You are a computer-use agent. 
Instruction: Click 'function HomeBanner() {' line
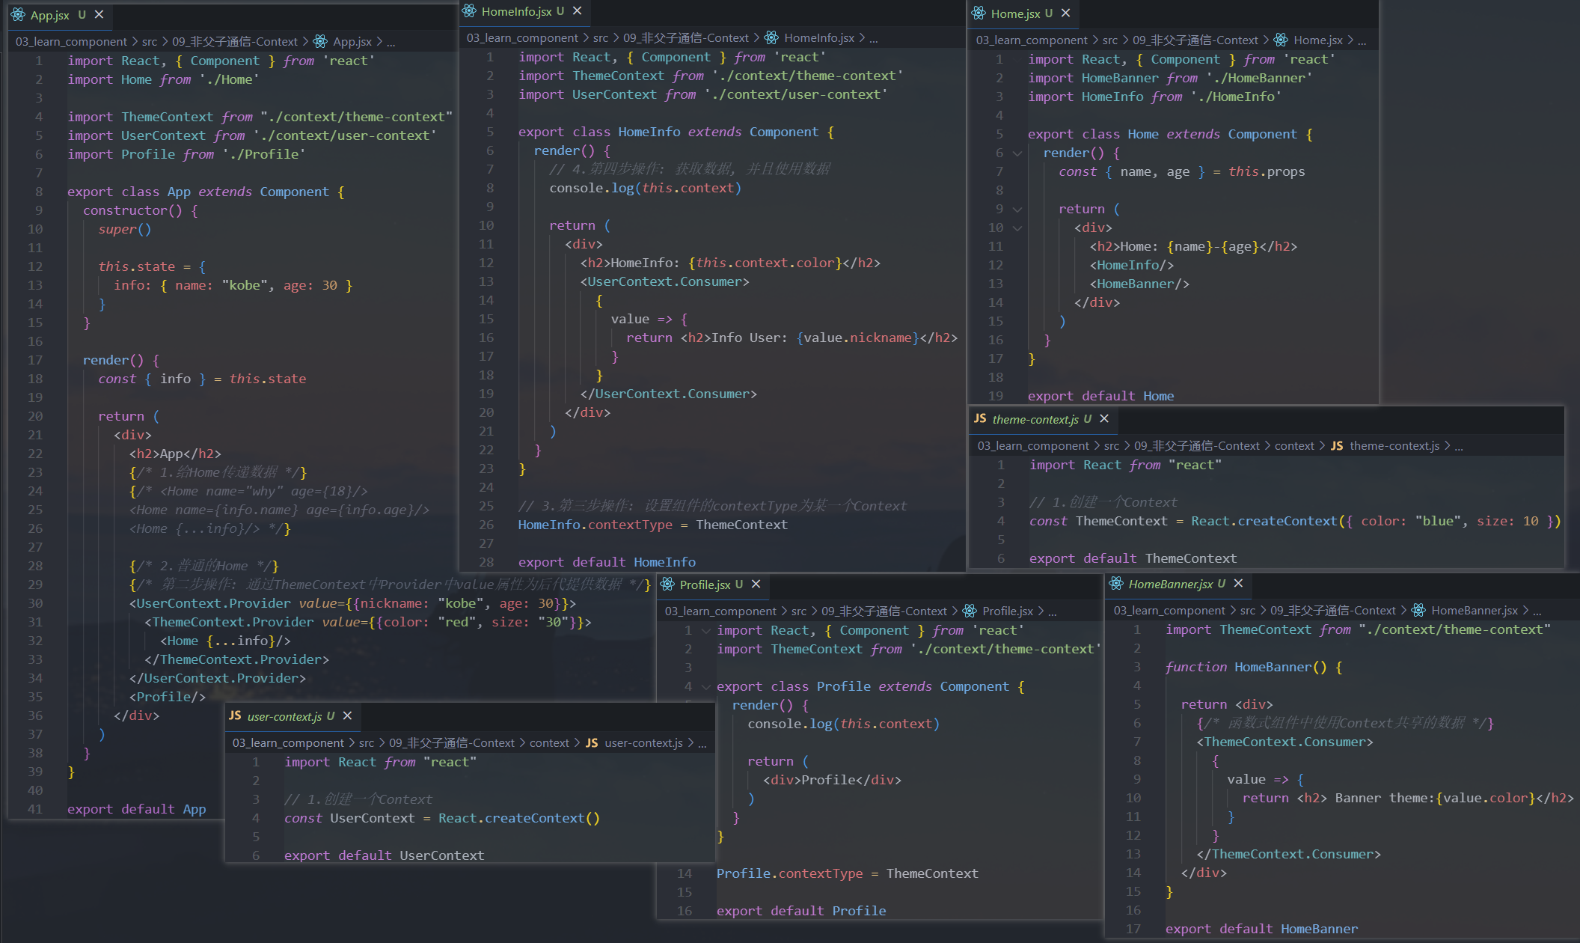[x=1253, y=667]
